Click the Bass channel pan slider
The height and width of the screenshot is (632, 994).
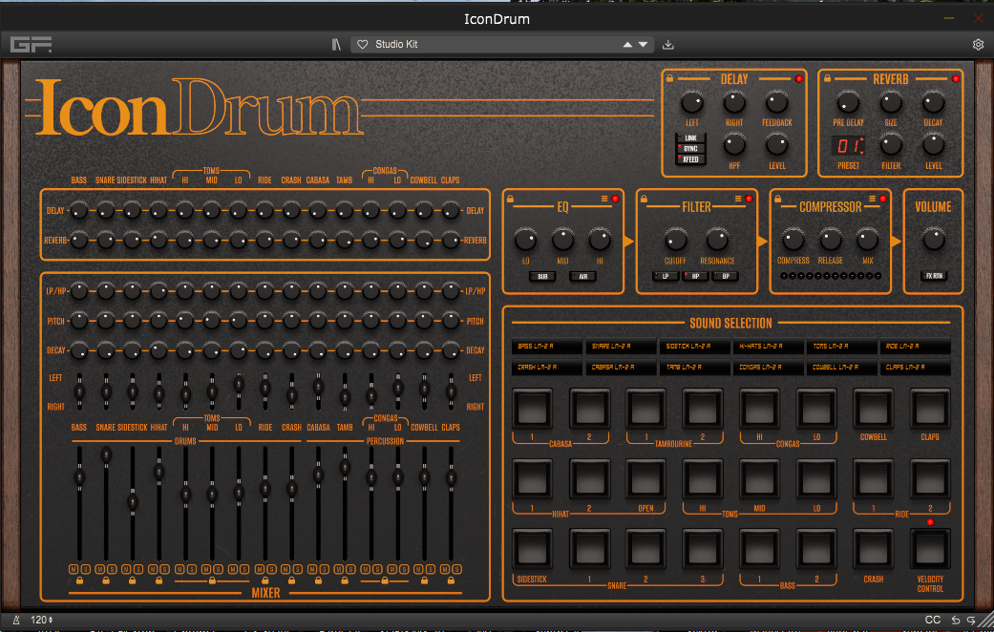(x=79, y=391)
